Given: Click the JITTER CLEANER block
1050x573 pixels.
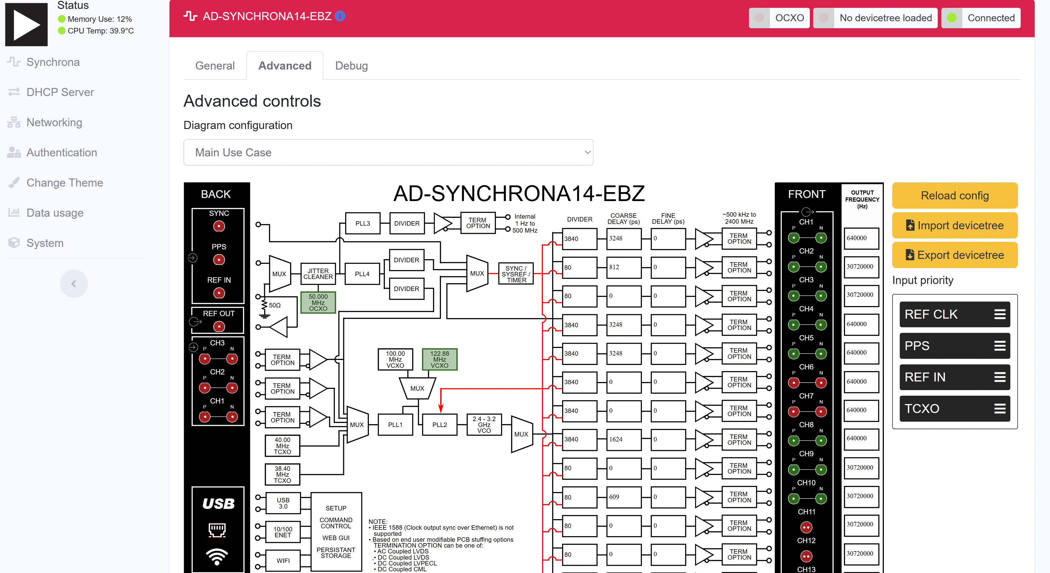Looking at the screenshot, I should point(318,274).
